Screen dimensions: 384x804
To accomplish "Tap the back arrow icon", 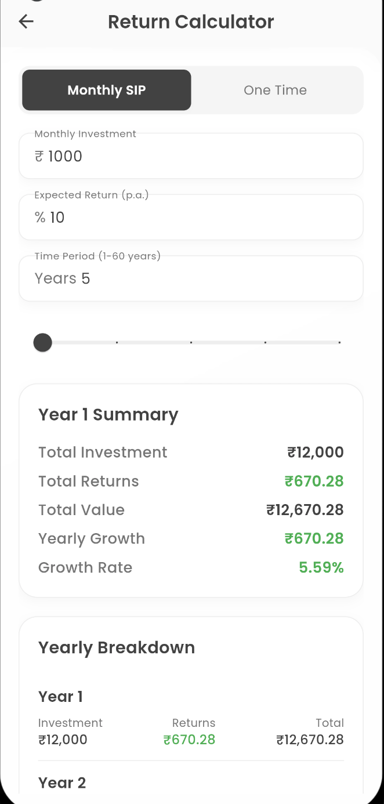I will (26, 22).
